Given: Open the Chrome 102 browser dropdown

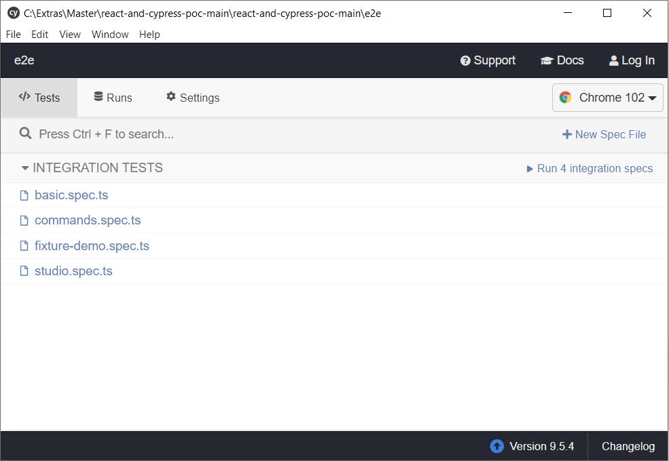Looking at the screenshot, I should [x=607, y=97].
